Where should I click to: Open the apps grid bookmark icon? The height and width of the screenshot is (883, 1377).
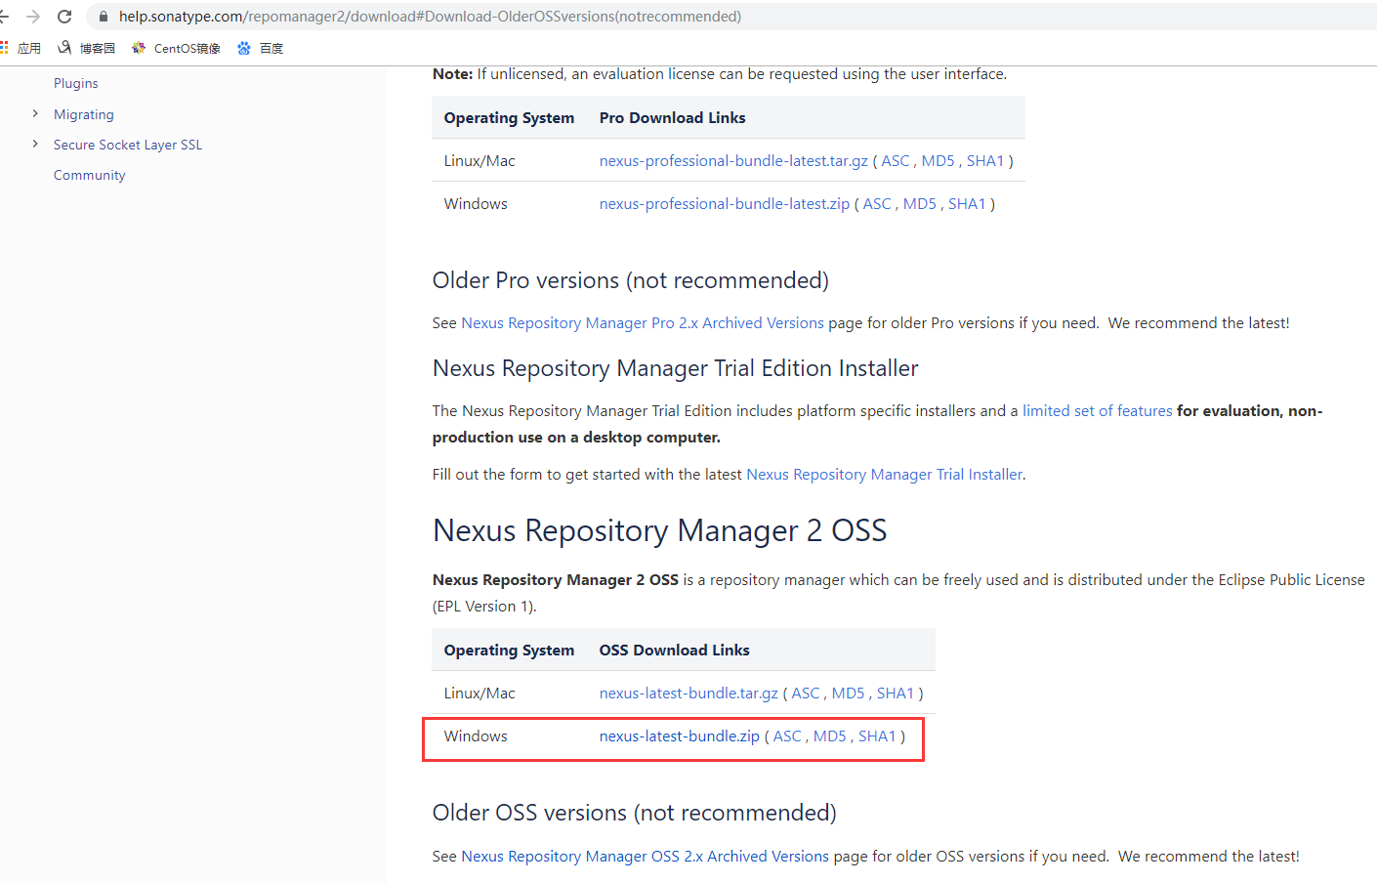tap(4, 48)
